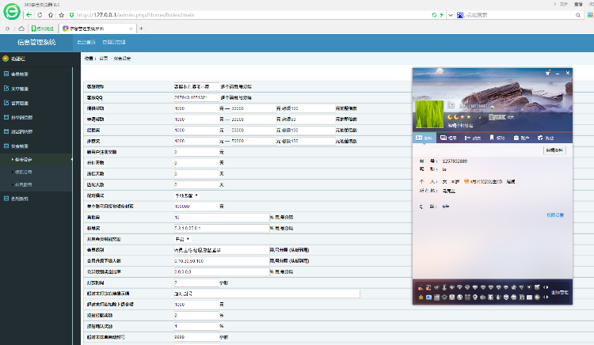The width and height of the screenshot is (594, 345).
Task: Open the 账户 tab in the QQ profile
Action: [x=521, y=138]
